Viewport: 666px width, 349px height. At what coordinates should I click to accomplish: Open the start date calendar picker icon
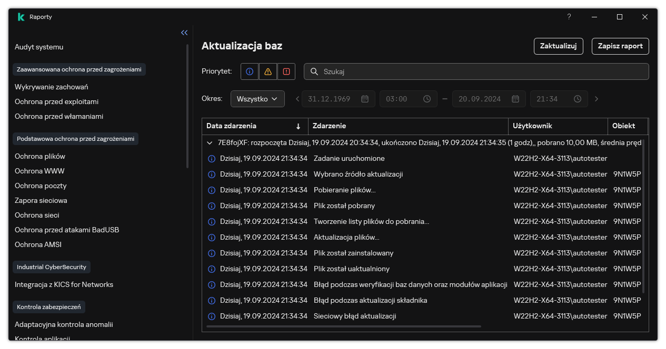pos(365,99)
